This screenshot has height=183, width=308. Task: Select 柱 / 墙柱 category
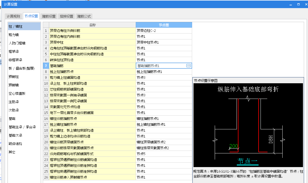24,26
